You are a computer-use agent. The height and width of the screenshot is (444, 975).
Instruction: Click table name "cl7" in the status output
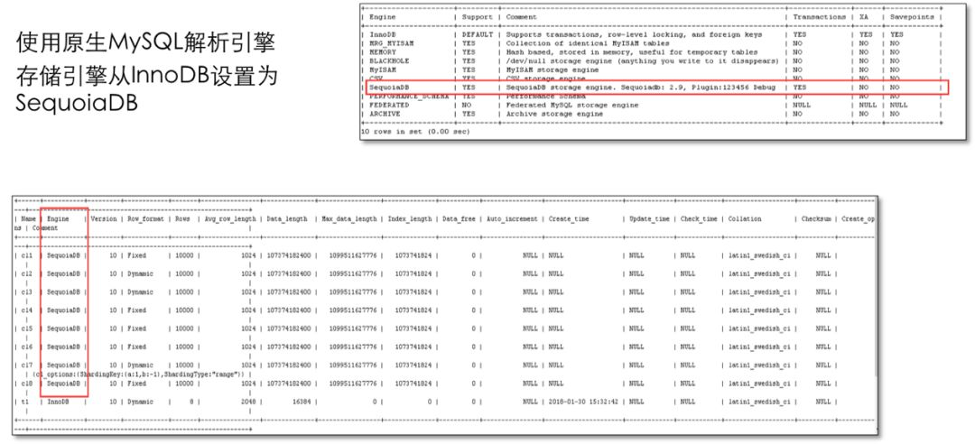(x=27, y=365)
